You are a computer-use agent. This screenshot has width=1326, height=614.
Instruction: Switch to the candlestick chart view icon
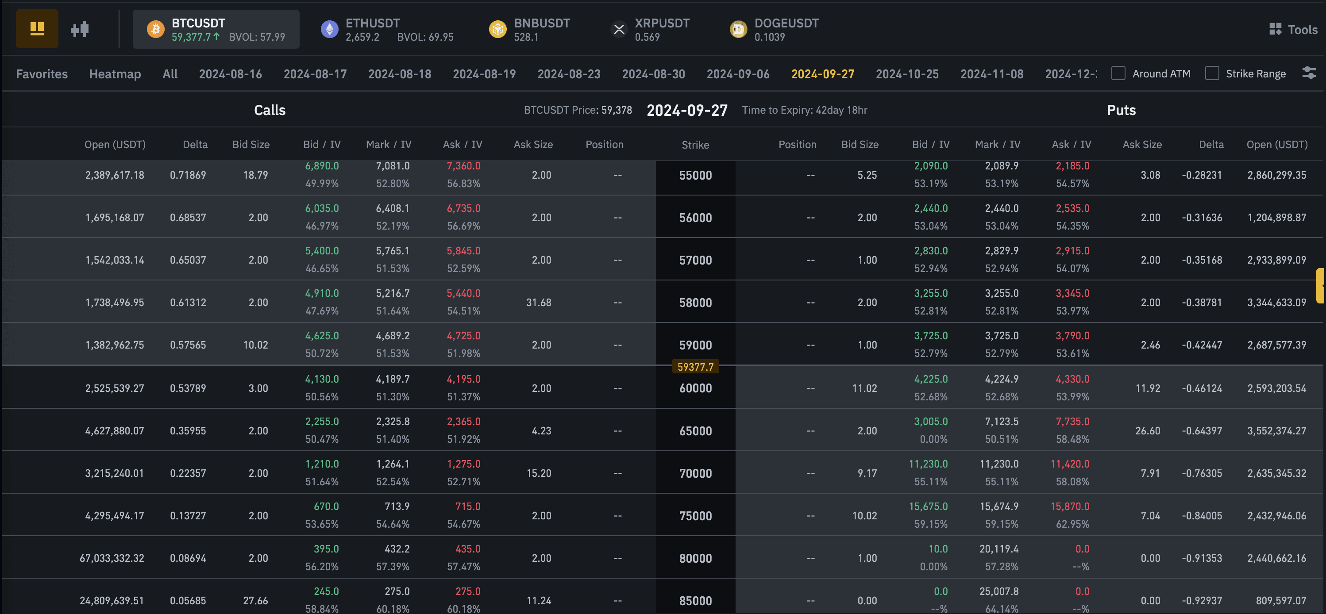pyautogui.click(x=80, y=29)
